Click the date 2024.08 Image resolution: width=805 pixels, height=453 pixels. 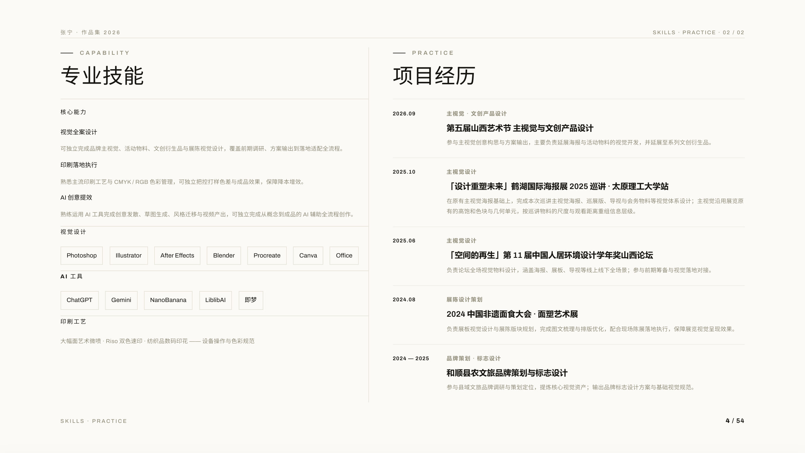click(404, 300)
